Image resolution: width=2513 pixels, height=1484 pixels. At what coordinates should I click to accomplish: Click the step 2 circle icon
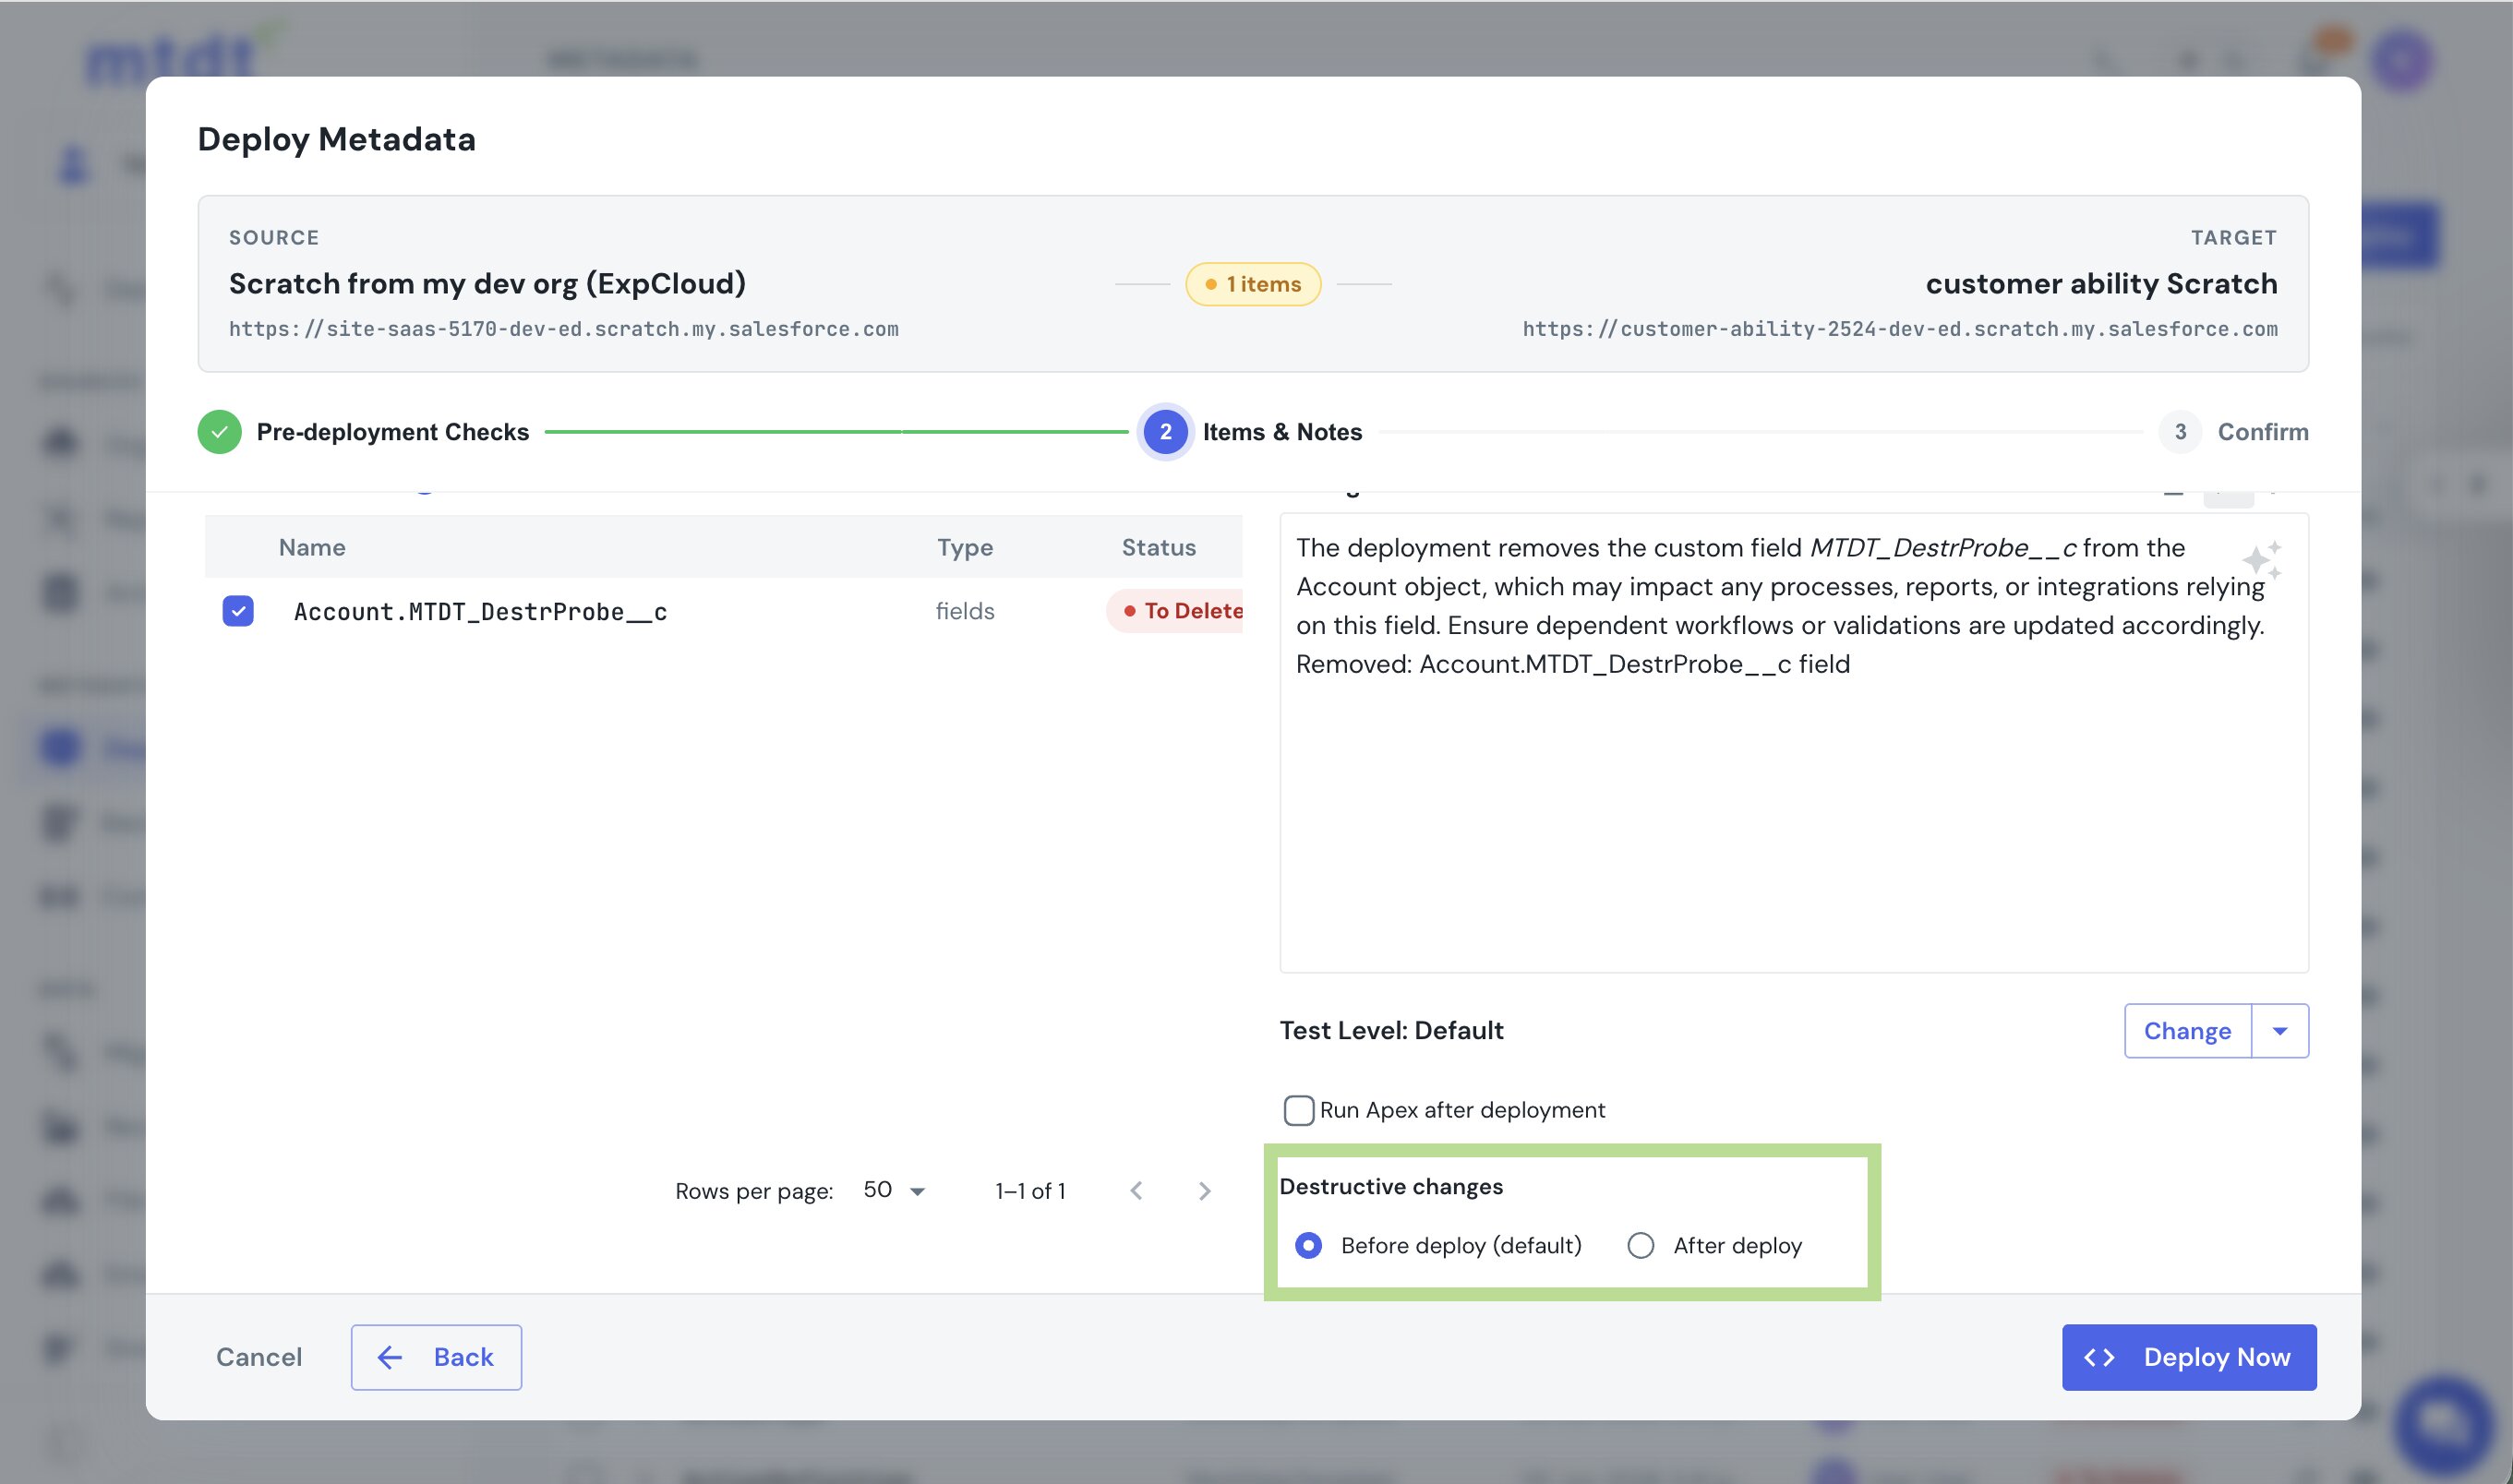pos(1164,432)
